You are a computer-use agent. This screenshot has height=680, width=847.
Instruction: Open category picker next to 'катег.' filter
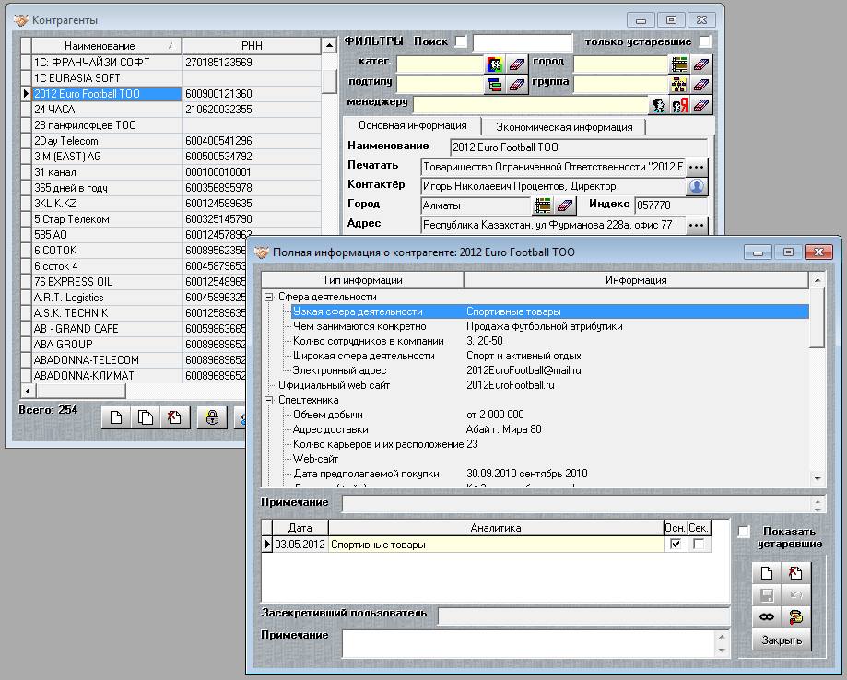pos(494,64)
